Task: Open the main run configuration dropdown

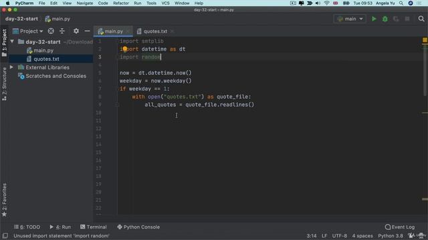Action: (x=350, y=19)
